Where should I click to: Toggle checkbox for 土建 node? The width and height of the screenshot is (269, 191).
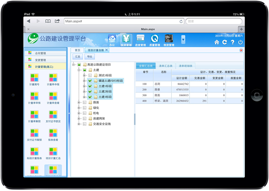coord(85,70)
